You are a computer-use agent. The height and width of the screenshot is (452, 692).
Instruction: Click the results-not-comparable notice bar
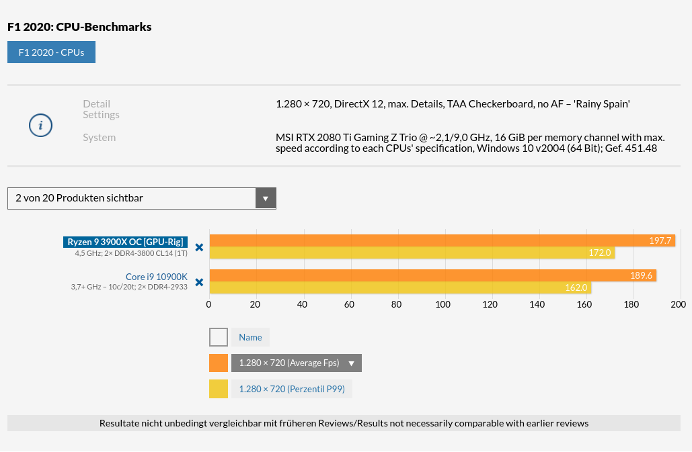tap(344, 423)
